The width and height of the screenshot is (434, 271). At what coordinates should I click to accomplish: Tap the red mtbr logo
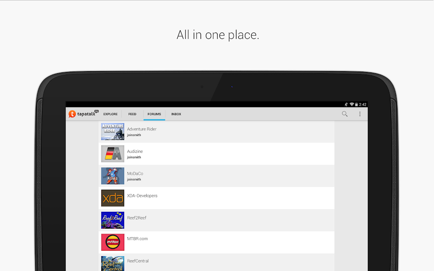coord(113,242)
